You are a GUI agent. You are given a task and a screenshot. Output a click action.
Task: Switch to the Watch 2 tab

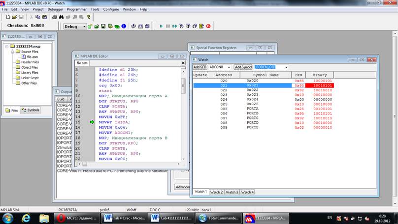pyautogui.click(x=216, y=192)
